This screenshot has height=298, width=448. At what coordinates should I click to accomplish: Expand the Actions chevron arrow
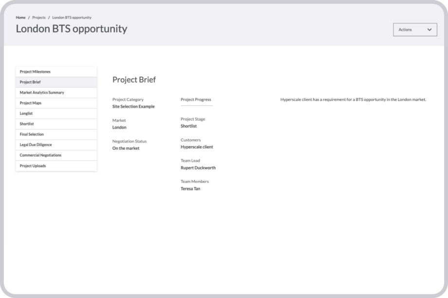coord(429,30)
